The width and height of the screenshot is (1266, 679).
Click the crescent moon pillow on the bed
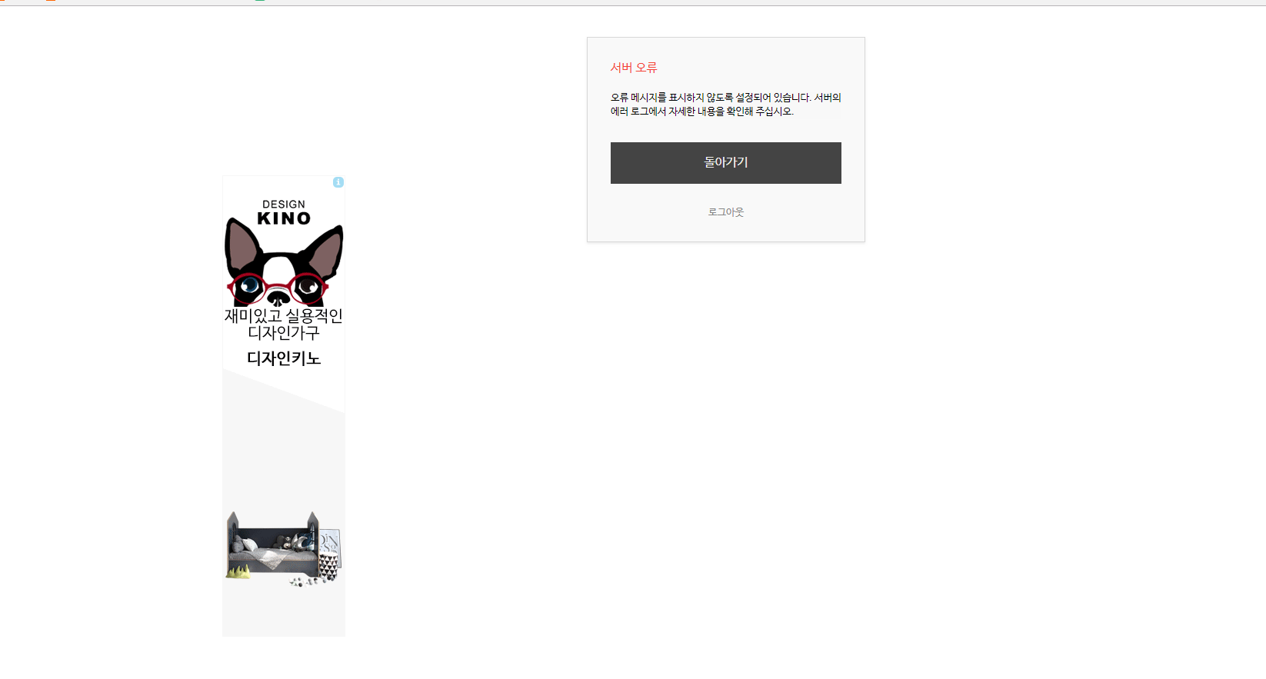point(300,543)
